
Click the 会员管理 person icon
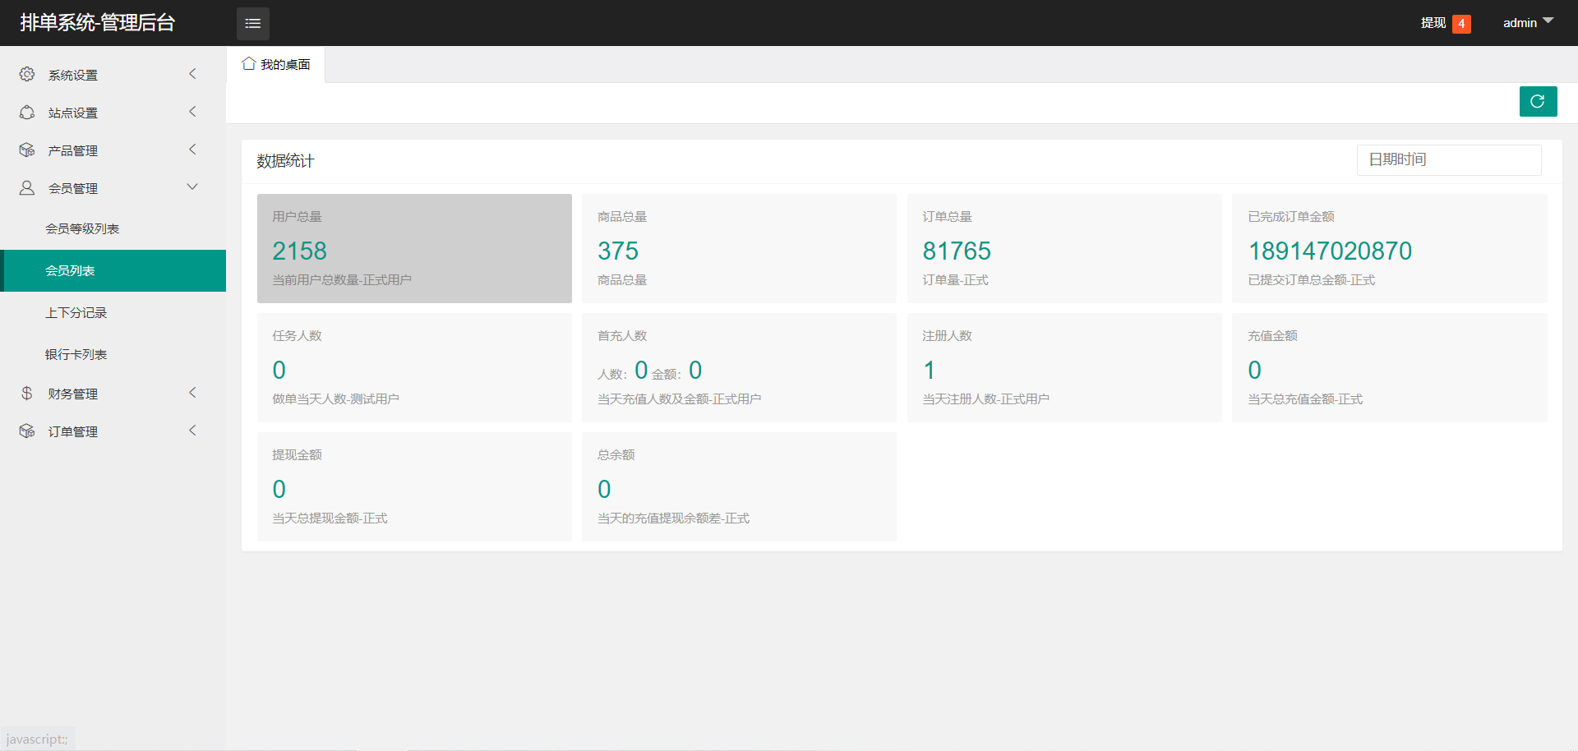pos(27,188)
